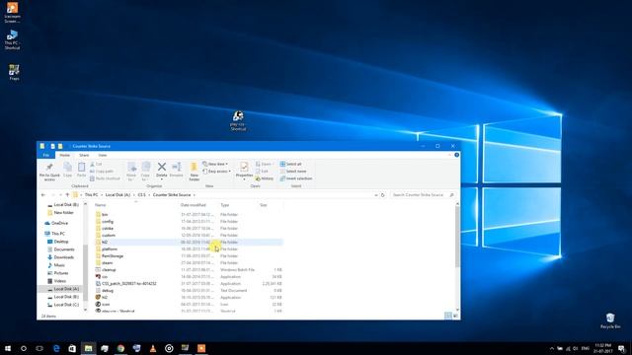This screenshot has height=355, width=632.
Task: Open the Windows Start menu
Action: tap(8, 348)
